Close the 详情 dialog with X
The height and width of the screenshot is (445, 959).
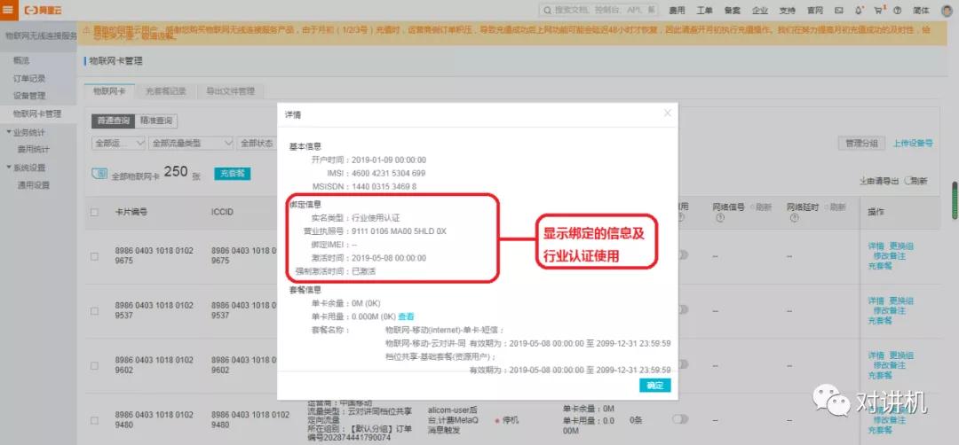(667, 113)
